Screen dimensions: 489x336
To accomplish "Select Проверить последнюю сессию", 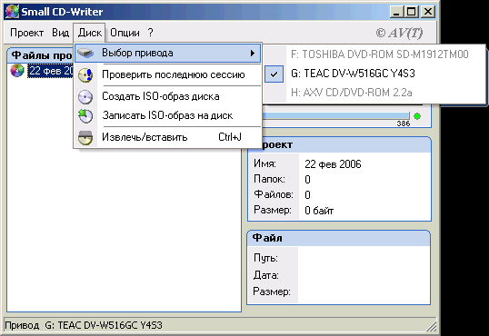I will [x=168, y=74].
